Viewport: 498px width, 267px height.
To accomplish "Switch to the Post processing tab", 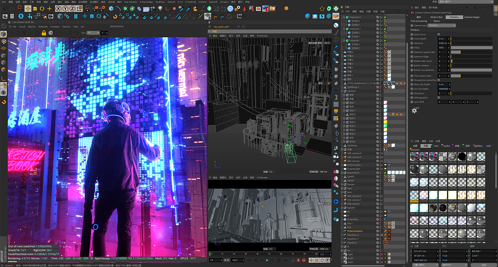I will click(419, 21).
